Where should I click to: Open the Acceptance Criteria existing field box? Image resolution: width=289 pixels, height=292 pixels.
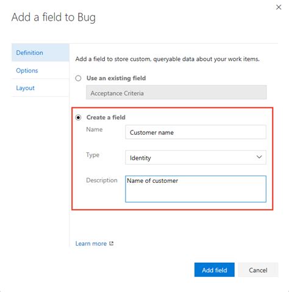click(x=176, y=93)
